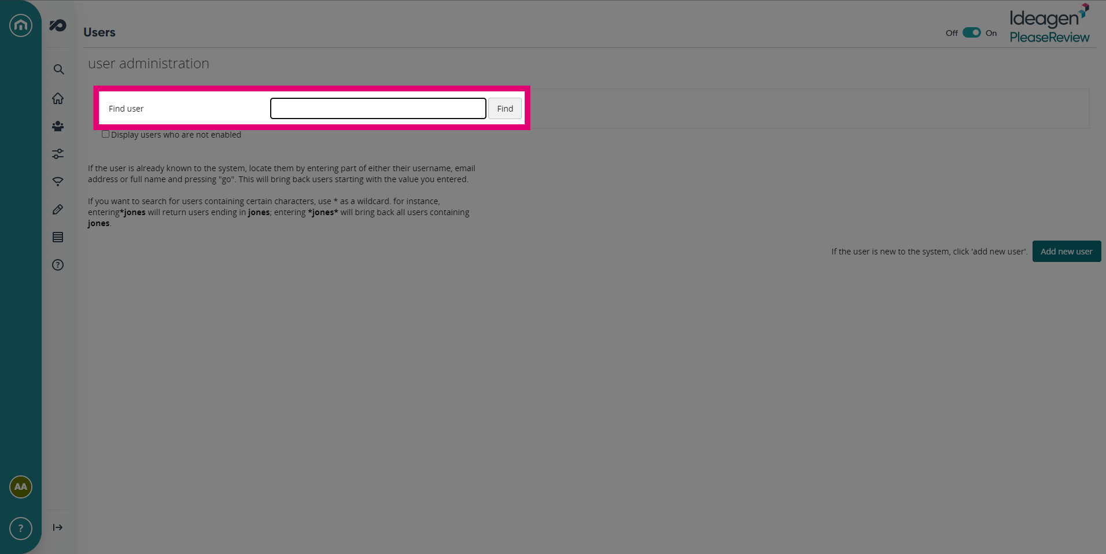Click the wifi-style signal icon in sidebar
Screen dimensions: 1106x554
[x=58, y=182]
